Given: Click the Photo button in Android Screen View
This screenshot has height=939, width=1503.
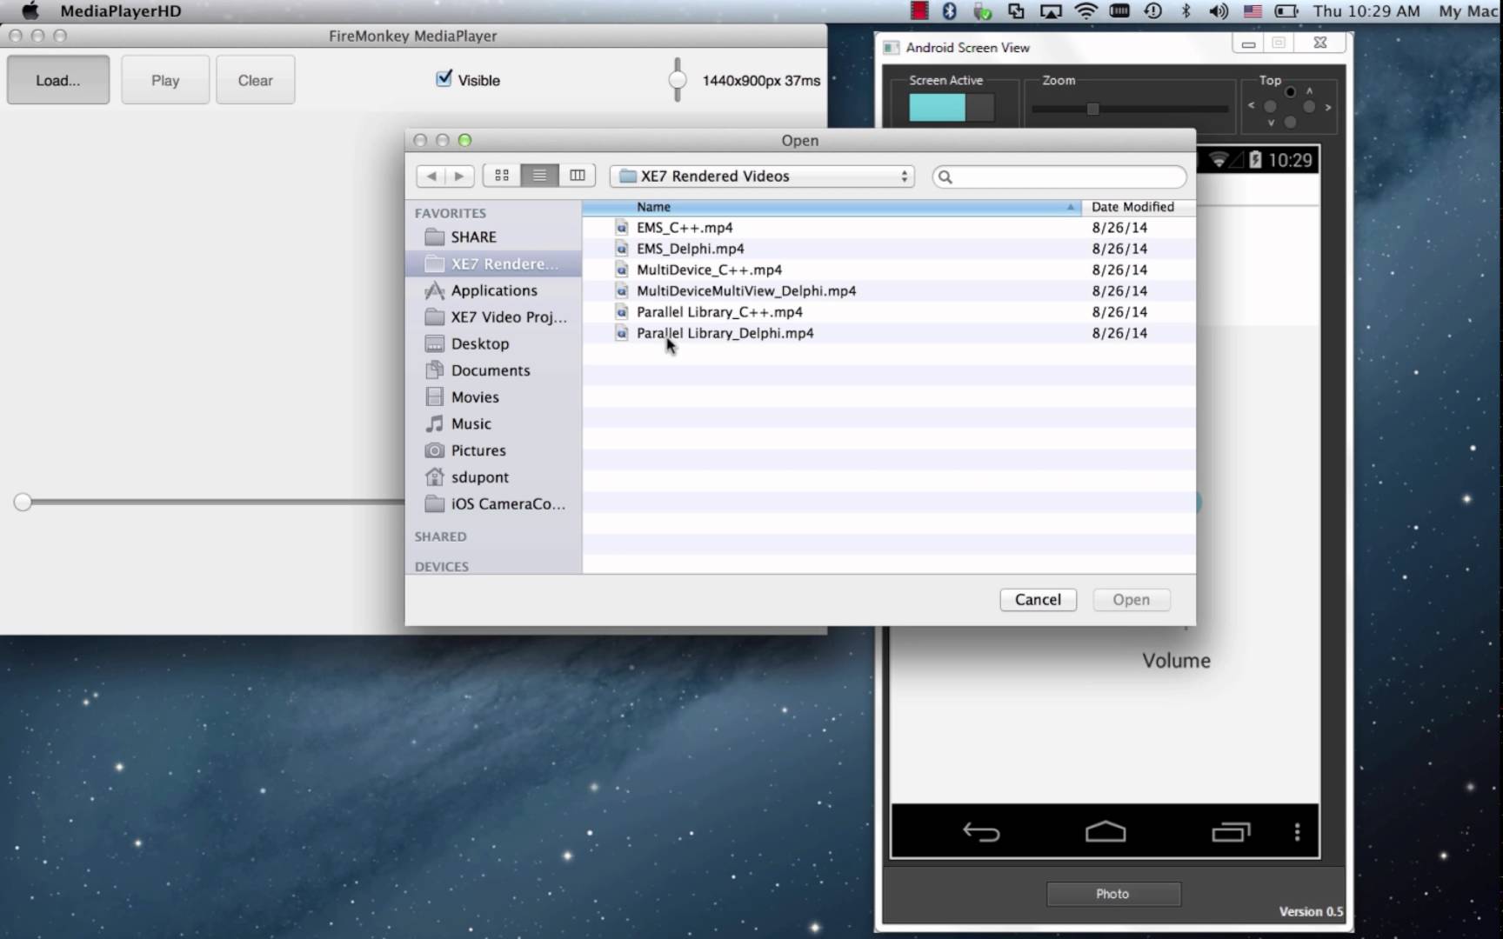Looking at the screenshot, I should click(x=1113, y=894).
